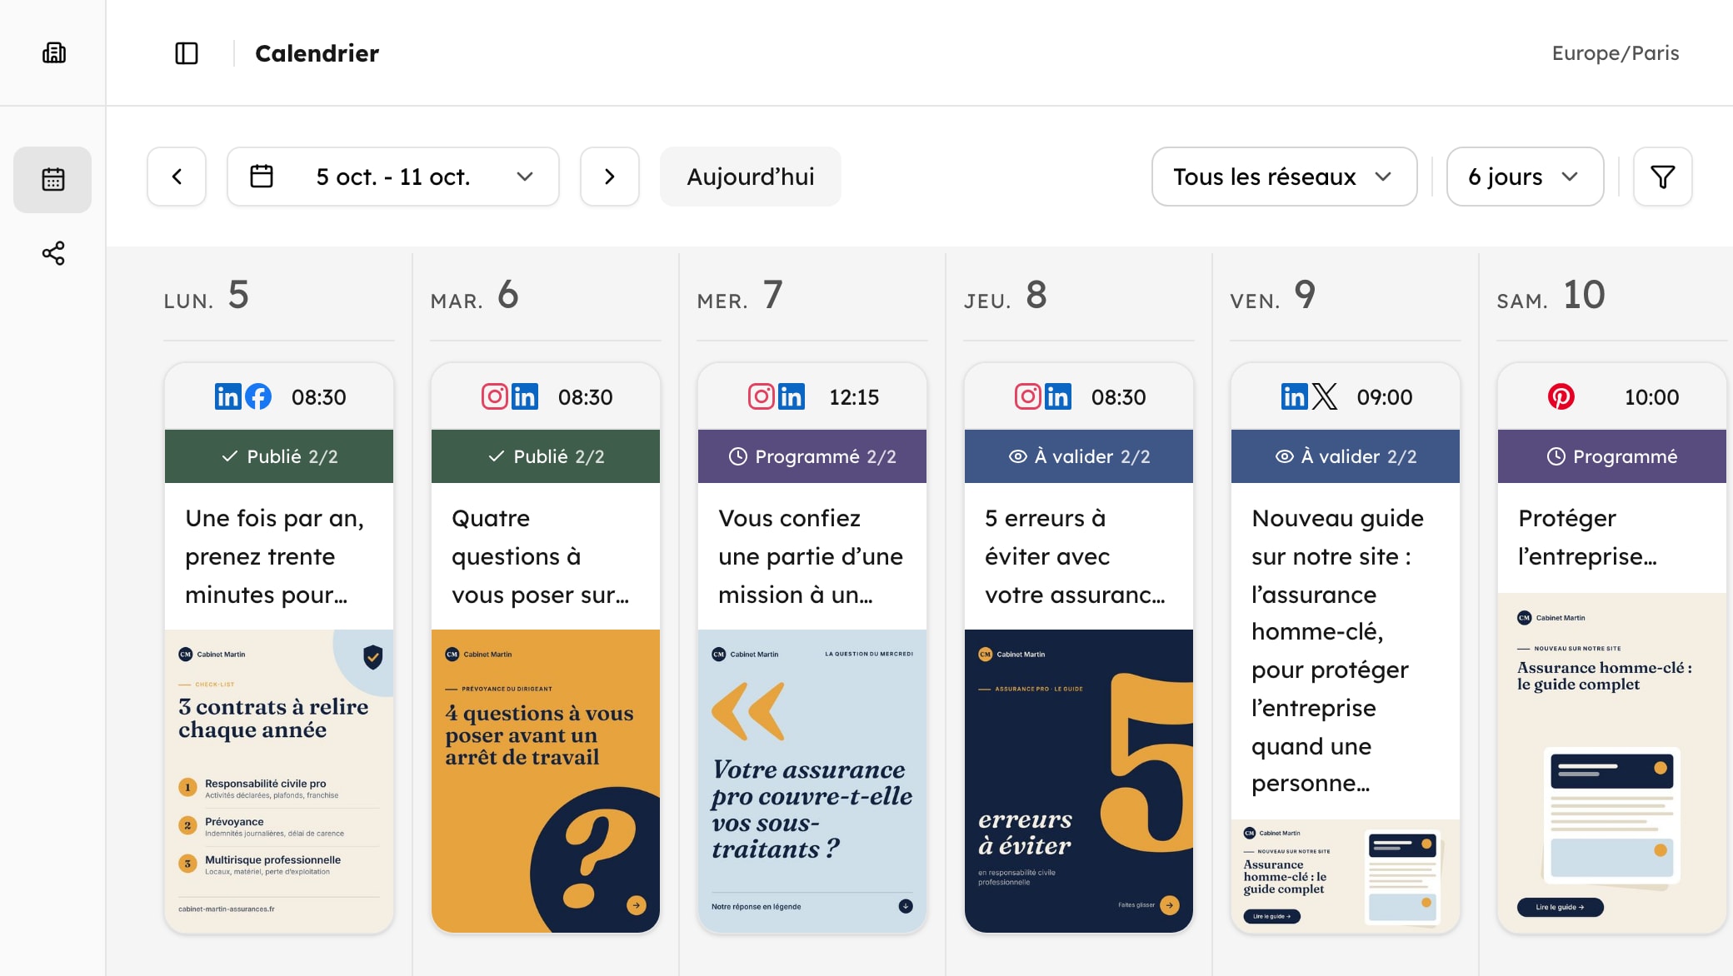Select the MAR. 6 day header
Image resolution: width=1733 pixels, height=976 pixels.
click(475, 296)
